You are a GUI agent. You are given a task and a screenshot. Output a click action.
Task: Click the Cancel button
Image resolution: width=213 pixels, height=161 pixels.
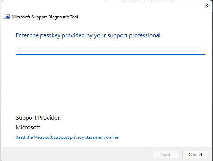click(195, 154)
